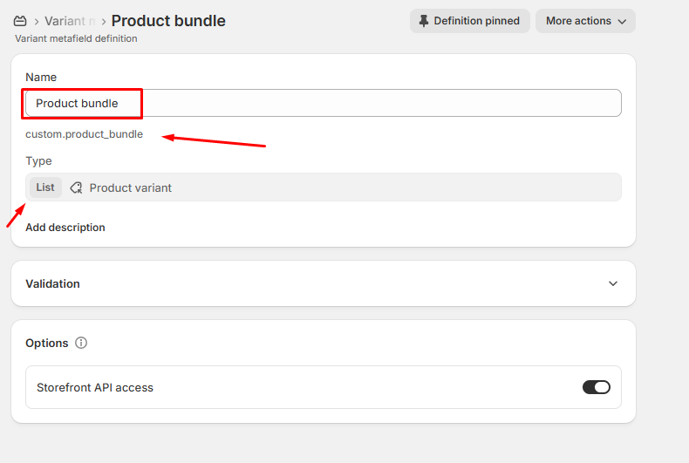
Task: Toggle Storefront API access switch
Action: click(x=597, y=387)
